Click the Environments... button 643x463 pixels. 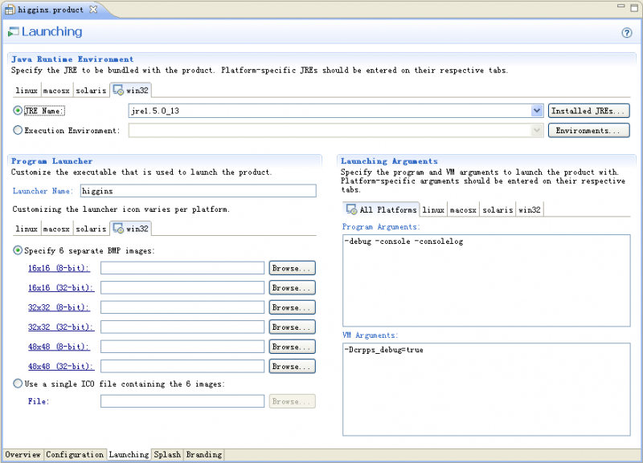click(x=588, y=130)
